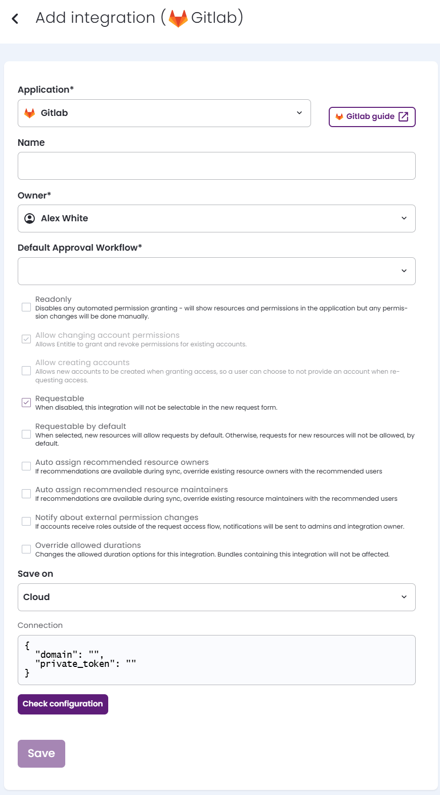Screen dimensions: 440x795
Task: Click the back arrow in the page header
Action: coord(15,18)
